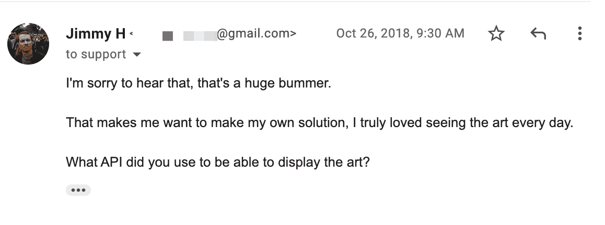
Task: Click the reply arrow icon
Action: 538,34
